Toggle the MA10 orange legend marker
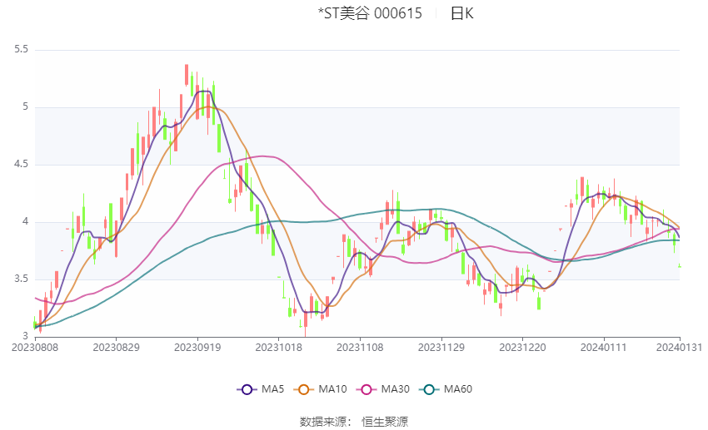Image resolution: width=708 pixels, height=430 pixels. (x=303, y=390)
